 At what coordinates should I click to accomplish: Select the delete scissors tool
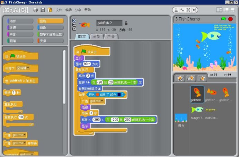point(182,10)
